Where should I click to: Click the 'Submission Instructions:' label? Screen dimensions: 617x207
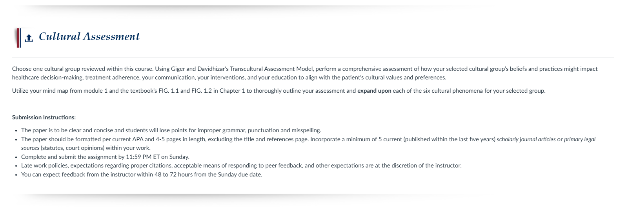pos(44,117)
